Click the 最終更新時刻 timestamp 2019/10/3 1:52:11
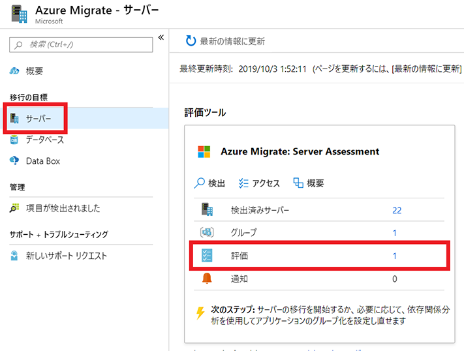The width and height of the screenshot is (464, 351). [272, 69]
